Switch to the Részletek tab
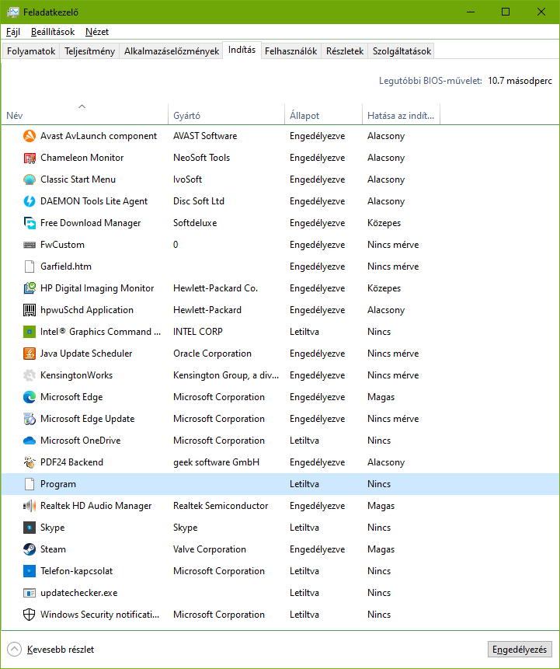Image resolution: width=560 pixels, height=669 pixels. click(345, 51)
